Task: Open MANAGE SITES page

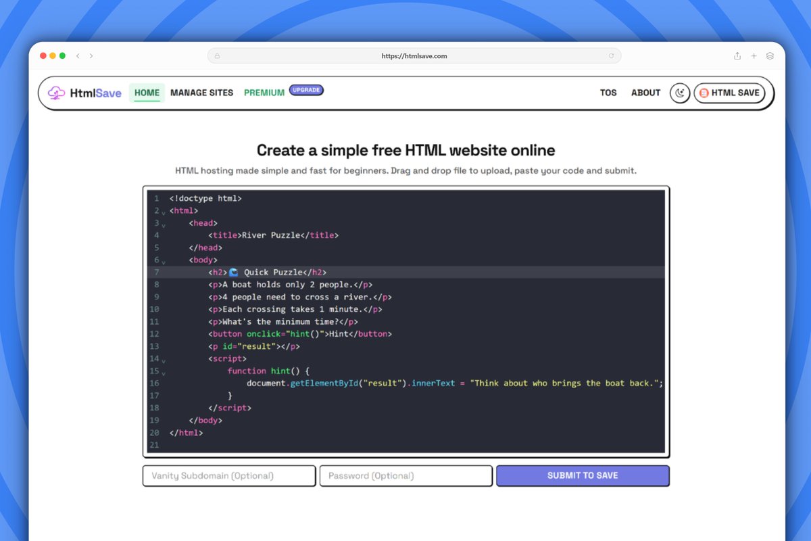Action: click(202, 93)
